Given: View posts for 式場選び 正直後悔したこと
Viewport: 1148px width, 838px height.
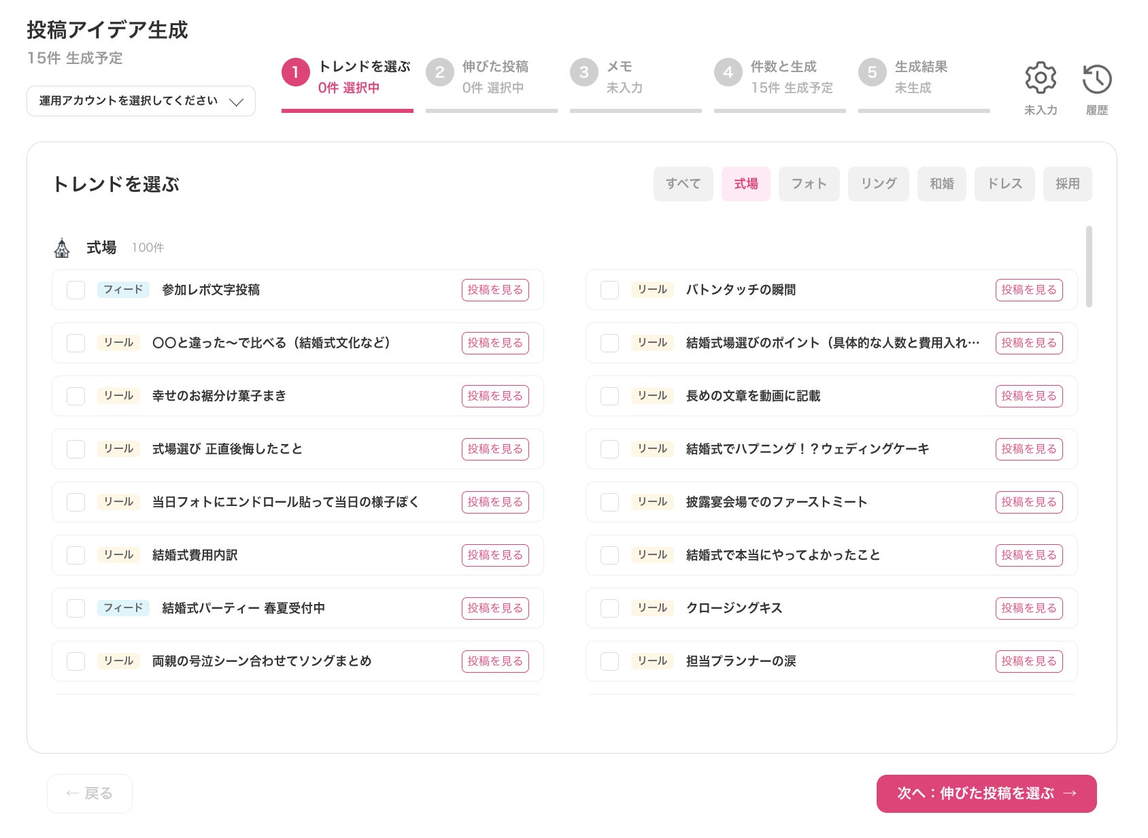Looking at the screenshot, I should (495, 449).
